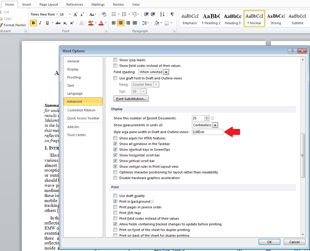Toggle Bold formatting in Font group

pyautogui.click(x=33, y=23)
